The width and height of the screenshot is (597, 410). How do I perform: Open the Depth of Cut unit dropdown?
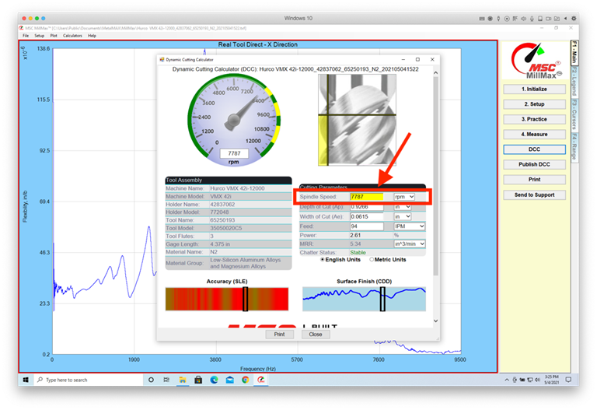pyautogui.click(x=403, y=206)
